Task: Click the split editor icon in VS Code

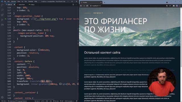Action: pyautogui.click(x=73, y=5)
